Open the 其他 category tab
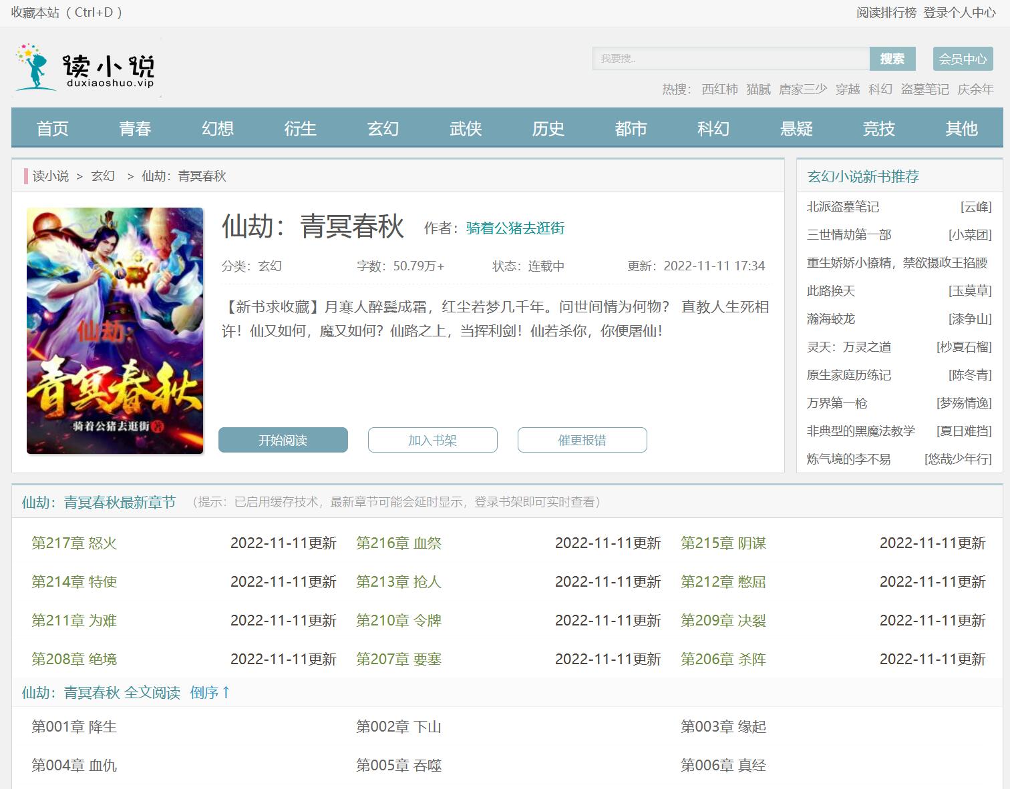The height and width of the screenshot is (789, 1010). pos(962,128)
